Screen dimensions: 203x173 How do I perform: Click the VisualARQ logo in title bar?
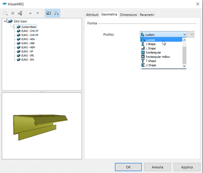tap(4, 4)
